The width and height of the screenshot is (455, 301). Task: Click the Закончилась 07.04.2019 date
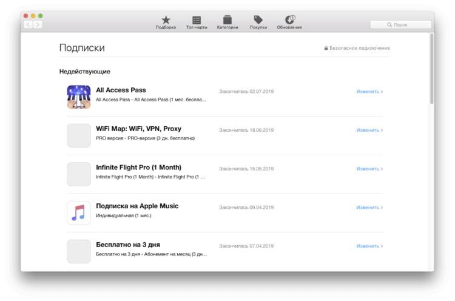click(x=246, y=246)
